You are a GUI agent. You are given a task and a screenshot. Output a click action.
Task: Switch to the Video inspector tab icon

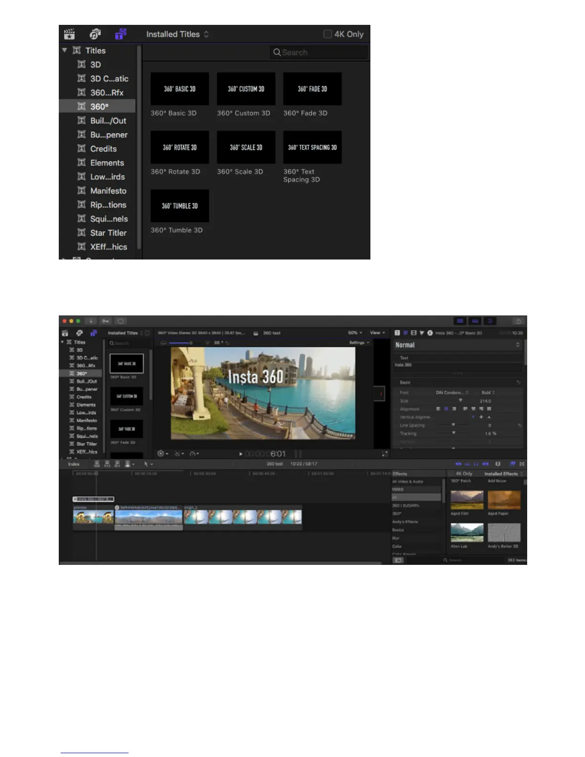pos(414,333)
